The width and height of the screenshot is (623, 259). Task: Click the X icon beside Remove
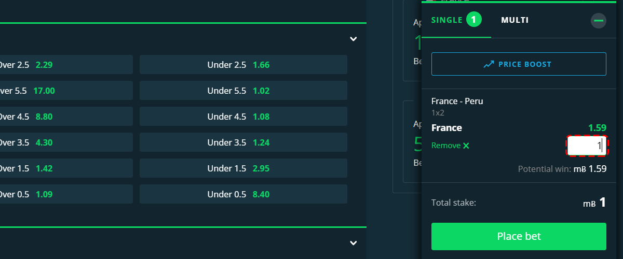point(466,146)
